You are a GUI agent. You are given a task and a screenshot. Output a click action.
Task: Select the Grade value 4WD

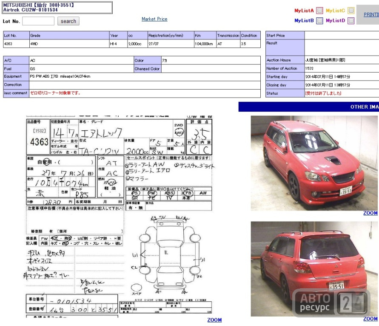tap(34, 44)
